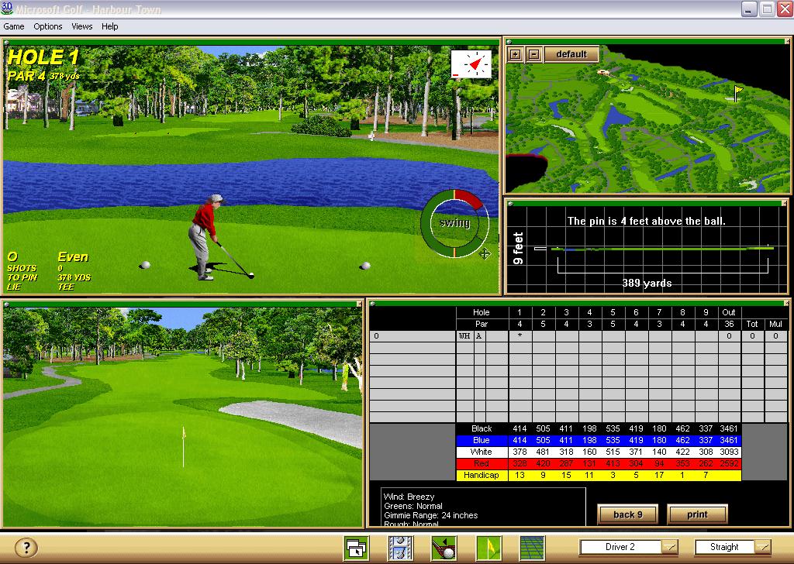This screenshot has height=564, width=794.
Task: Click the golf club and ball icon
Action: coord(444,548)
